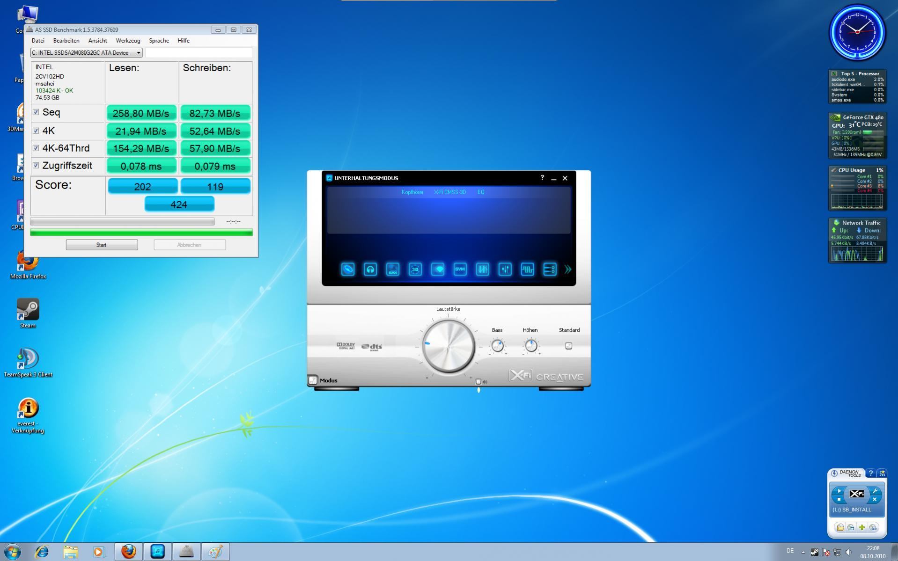
Task: Click the green AS SSD progress bar
Action: [x=141, y=232]
